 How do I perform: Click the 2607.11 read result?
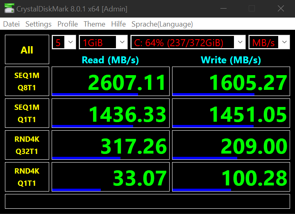pyautogui.click(x=111, y=81)
